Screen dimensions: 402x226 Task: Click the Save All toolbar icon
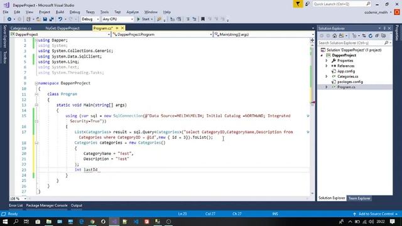pyautogui.click(x=52, y=19)
